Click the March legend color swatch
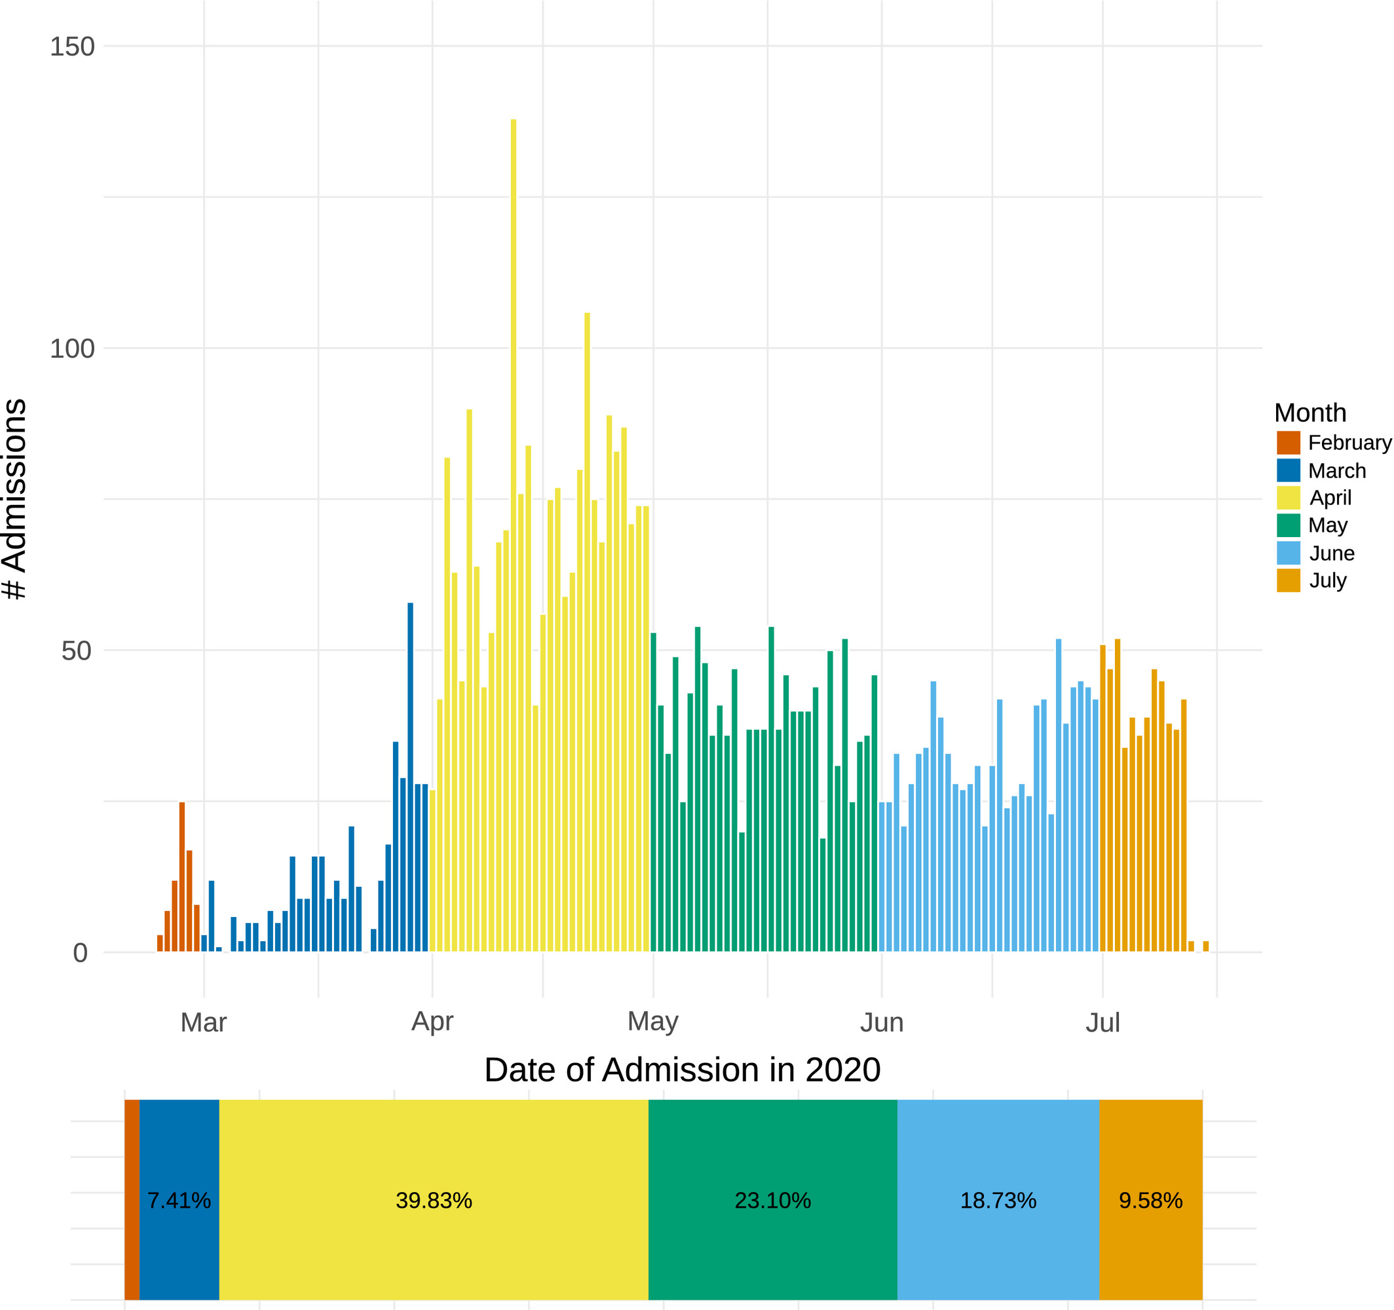Viewport: 1394px width, 1310px height. tap(1288, 470)
